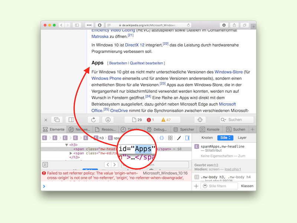Open the Ressourcen tab
The height and width of the screenshot is (223, 297).
[105, 129]
